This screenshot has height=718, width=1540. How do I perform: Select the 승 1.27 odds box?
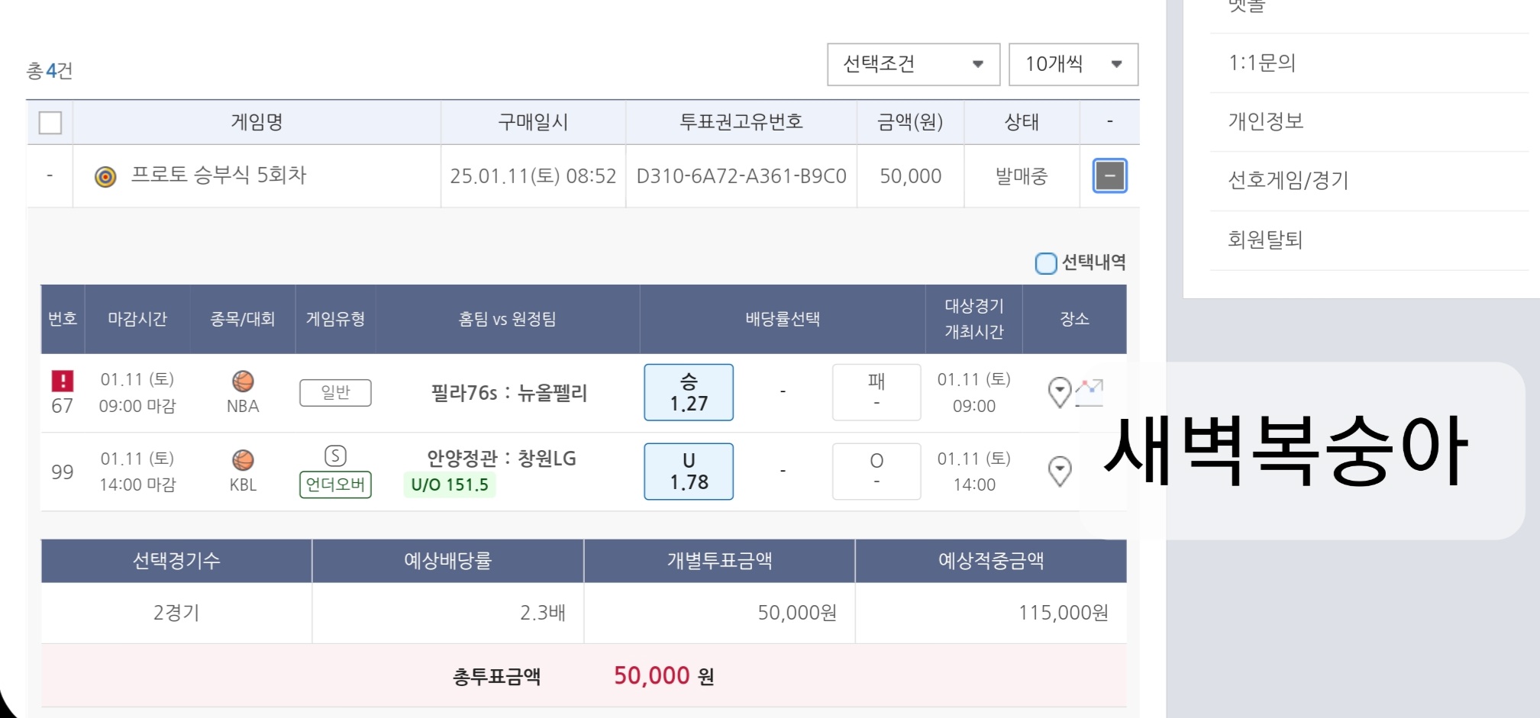688,392
